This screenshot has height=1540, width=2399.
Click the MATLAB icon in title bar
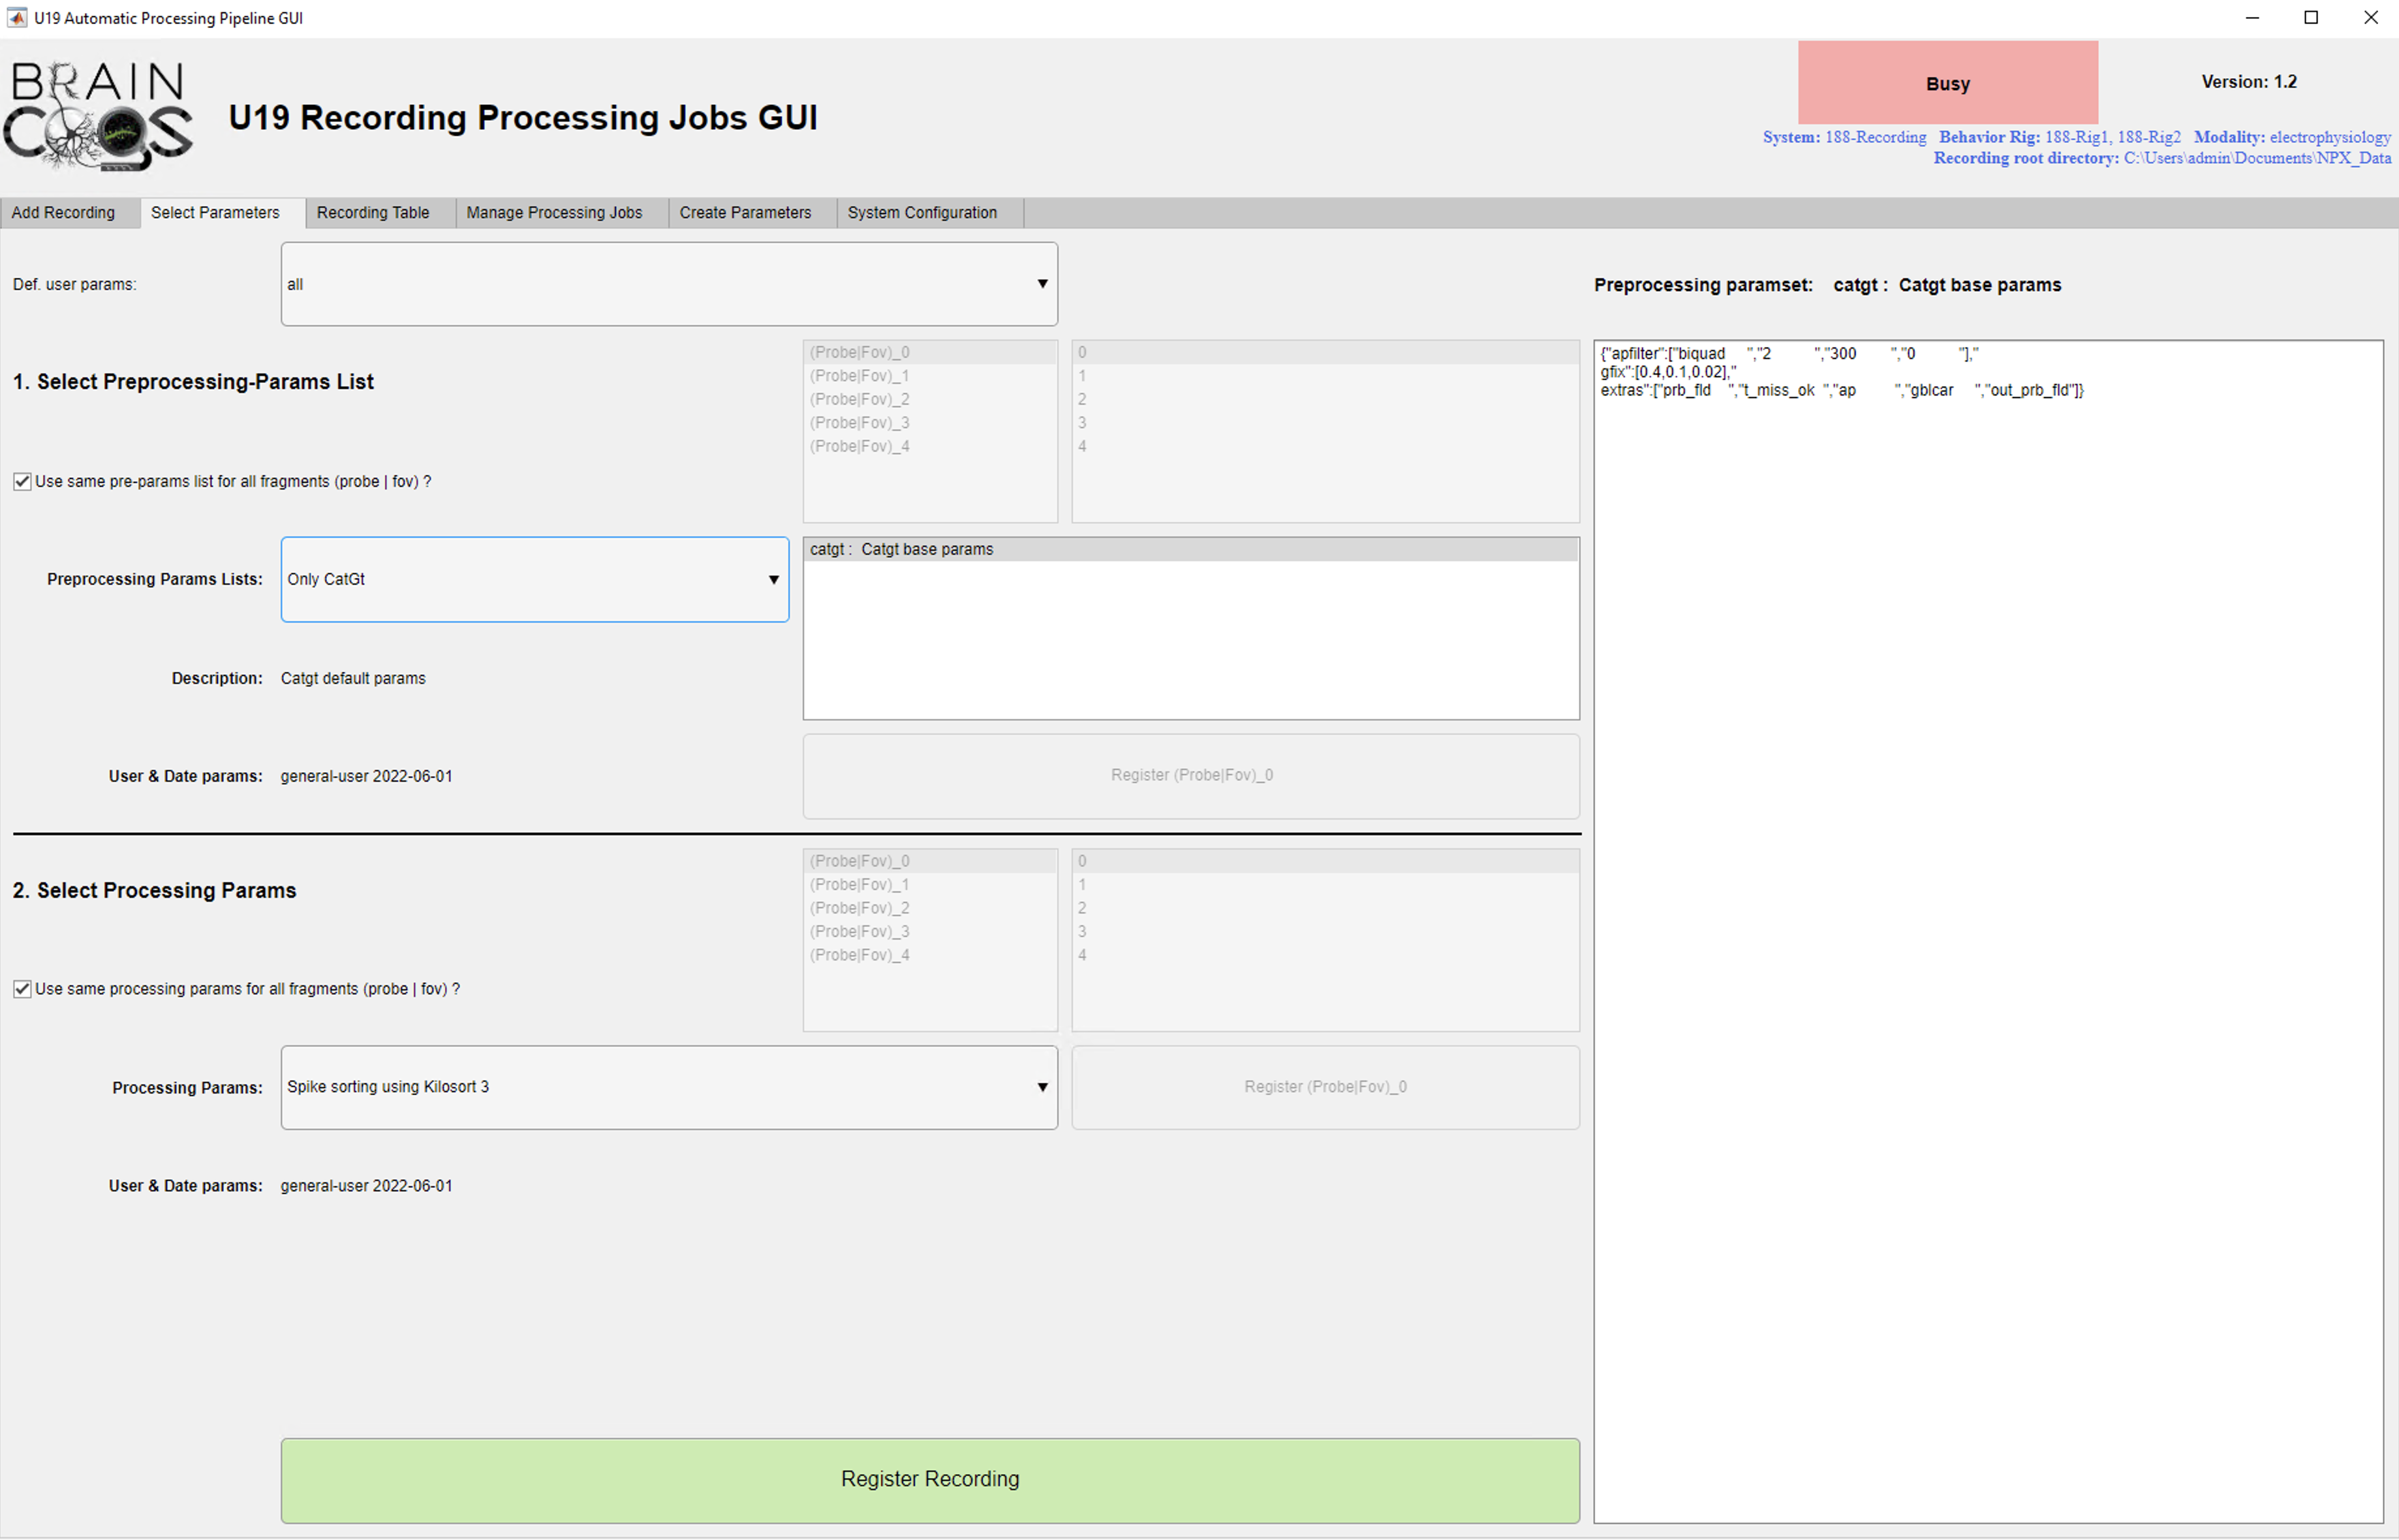click(x=17, y=17)
